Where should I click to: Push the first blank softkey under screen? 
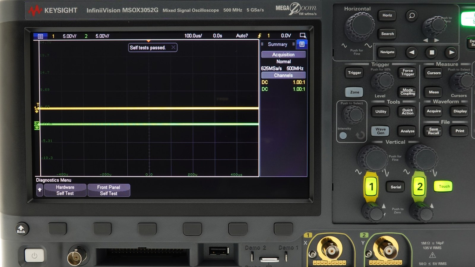click(x=57, y=229)
